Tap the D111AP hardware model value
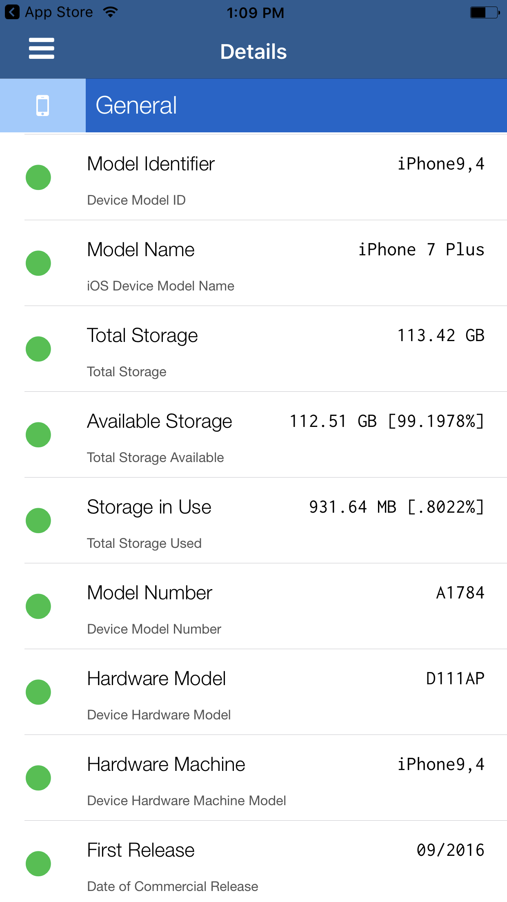The height and width of the screenshot is (902, 507). pyautogui.click(x=455, y=679)
